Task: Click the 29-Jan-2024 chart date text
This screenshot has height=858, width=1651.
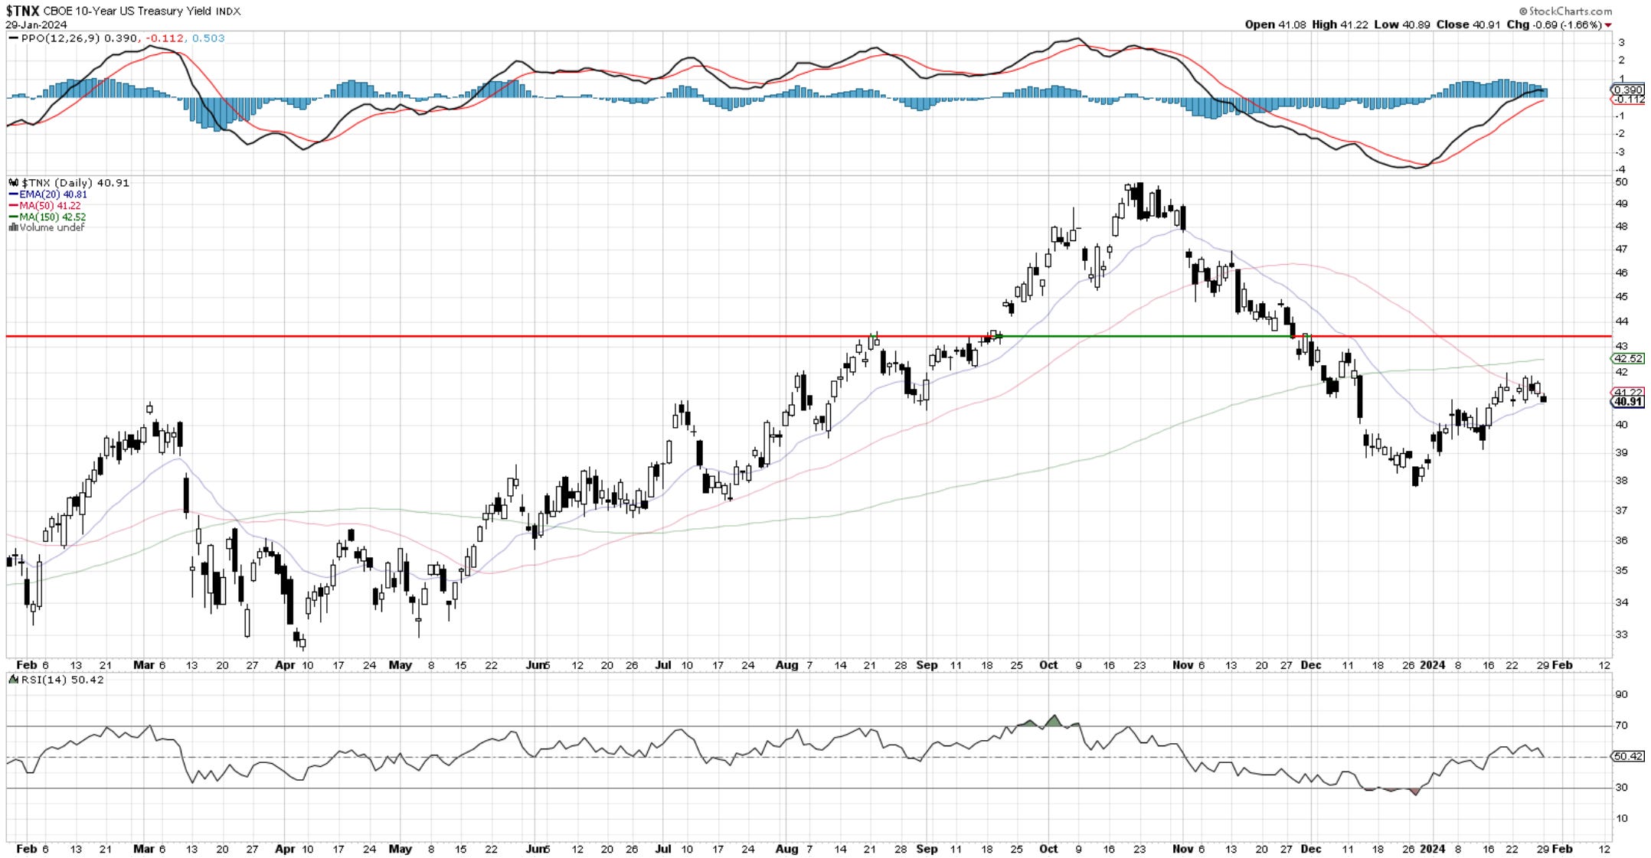Action: [36, 24]
